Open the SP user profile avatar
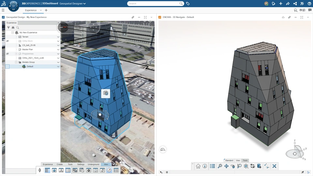The width and height of the screenshot is (313, 176). pyautogui.click(x=266, y=4)
